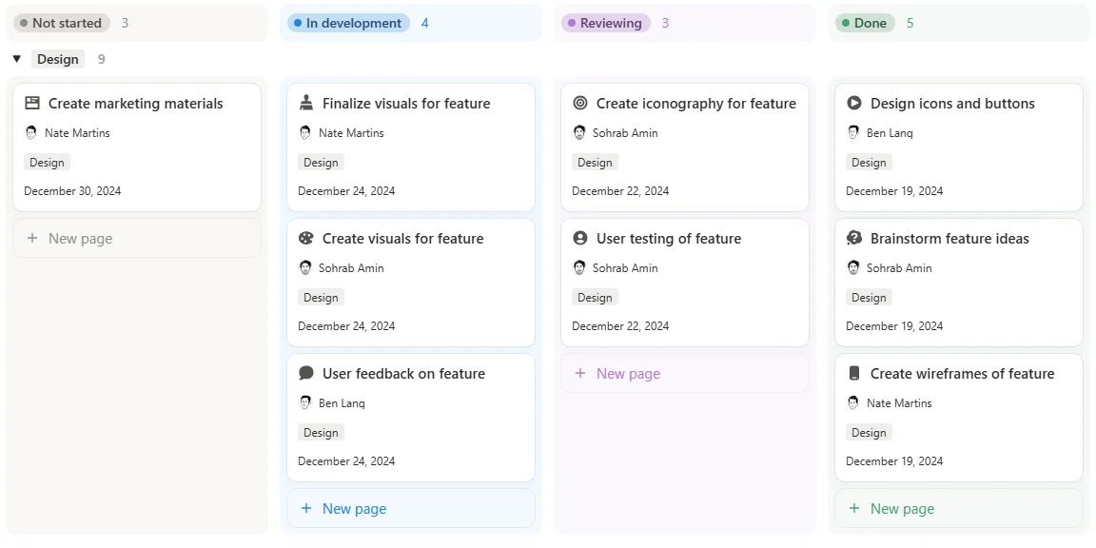The image size is (1096, 548).
Task: Click the palette icon on Create visuals card
Action: pyautogui.click(x=304, y=238)
